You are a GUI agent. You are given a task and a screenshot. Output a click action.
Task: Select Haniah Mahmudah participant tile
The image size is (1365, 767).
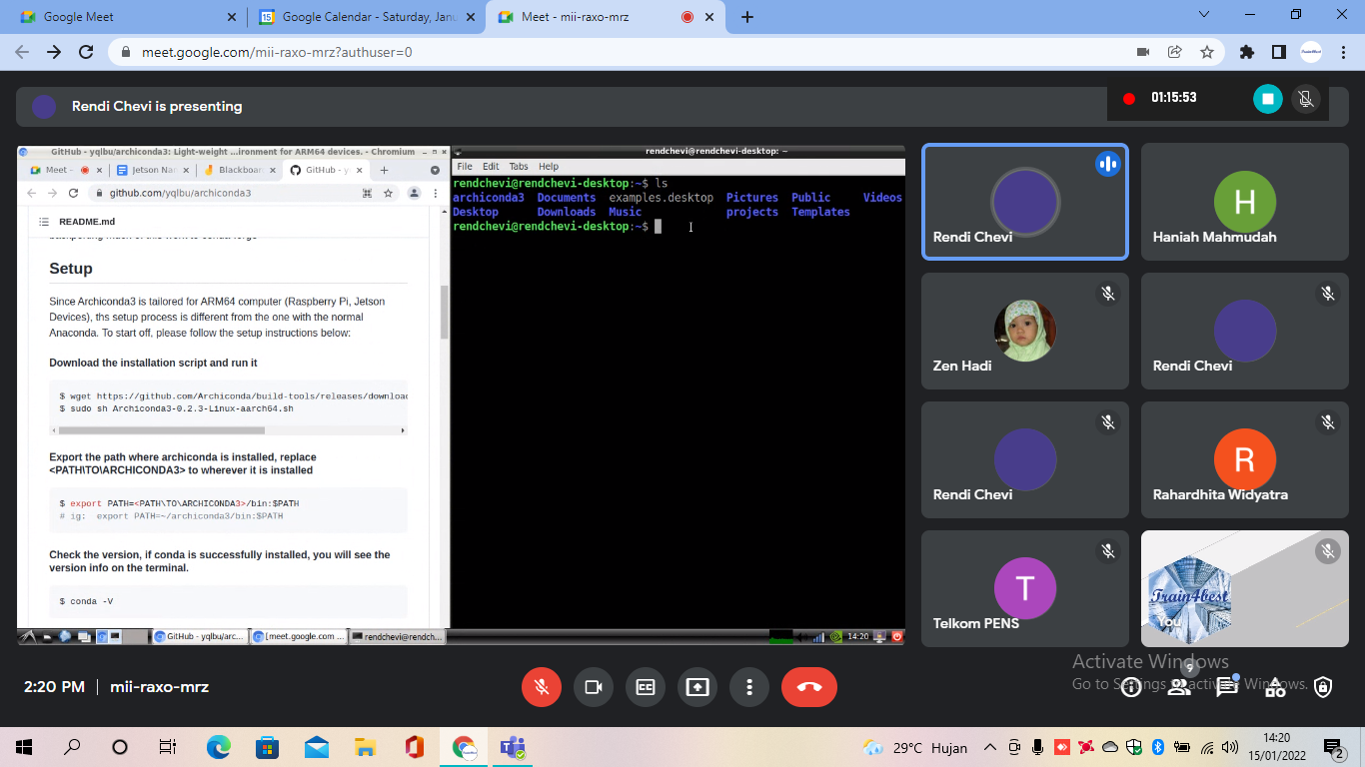(x=1245, y=202)
